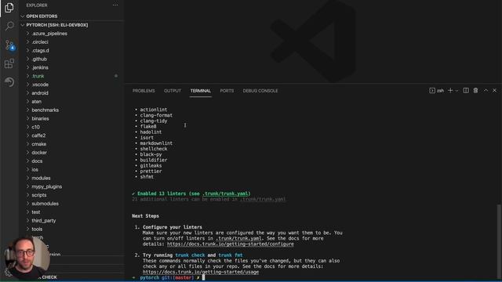
Task: Click the terminal vertical scrollbar
Action: pos(499,241)
